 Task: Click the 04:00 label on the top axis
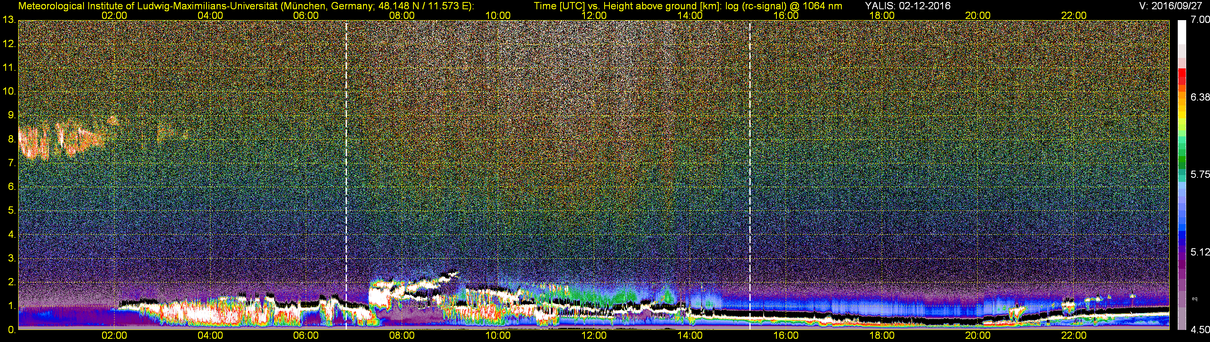pos(210,15)
